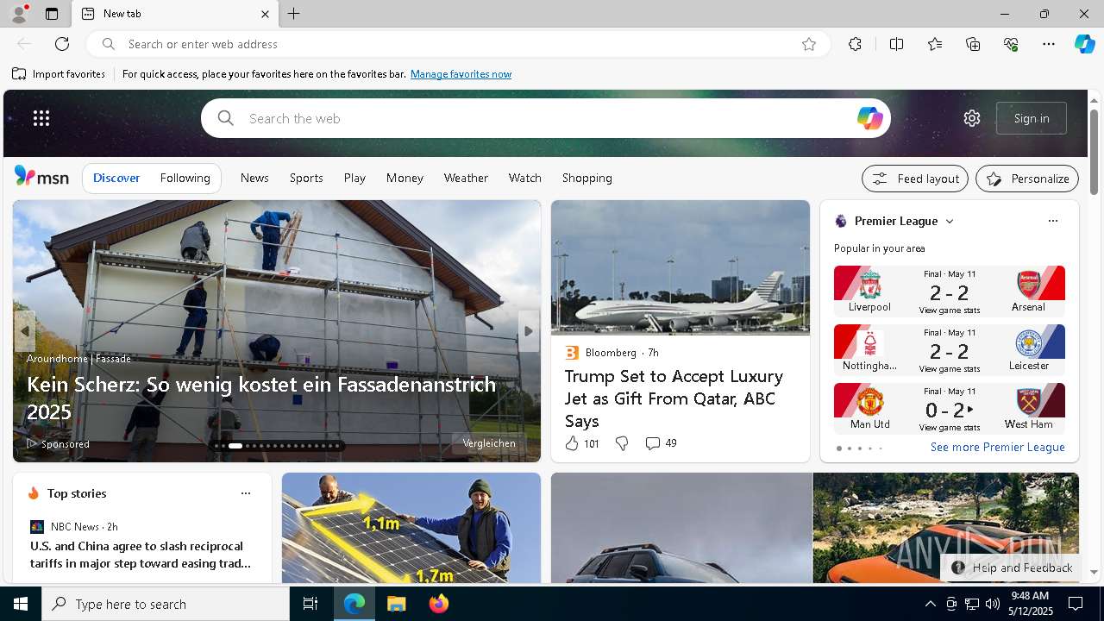Viewport: 1104px width, 621px height.
Task: Click the refresh page button
Action: [62, 44]
